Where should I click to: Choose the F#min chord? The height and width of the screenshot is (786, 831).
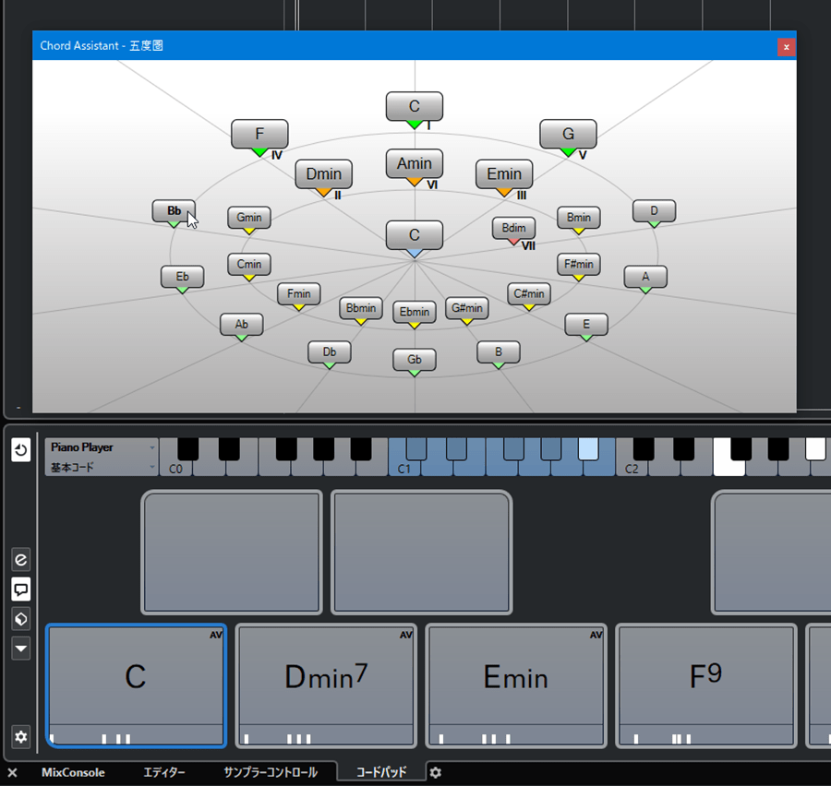[579, 264]
